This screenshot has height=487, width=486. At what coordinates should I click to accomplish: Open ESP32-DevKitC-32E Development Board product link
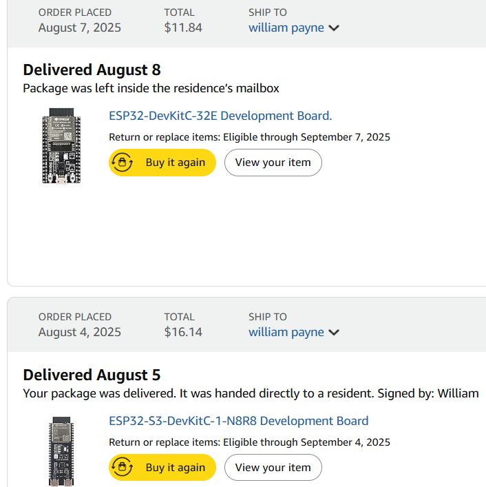[220, 116]
